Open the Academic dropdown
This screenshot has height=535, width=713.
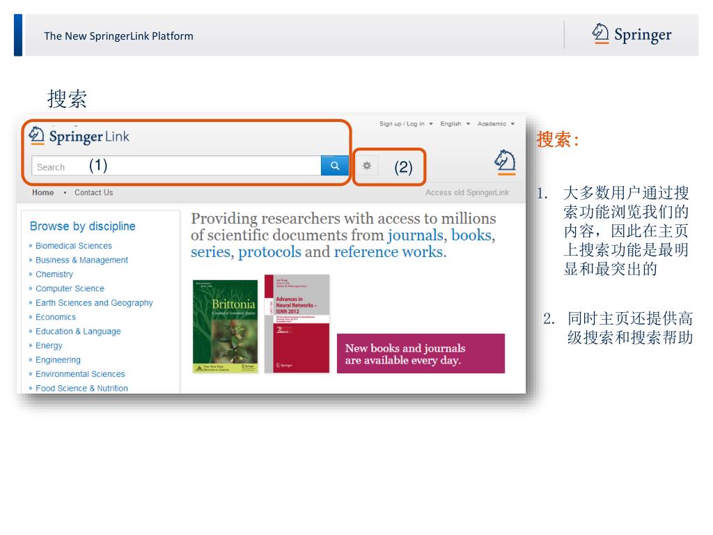click(x=496, y=124)
